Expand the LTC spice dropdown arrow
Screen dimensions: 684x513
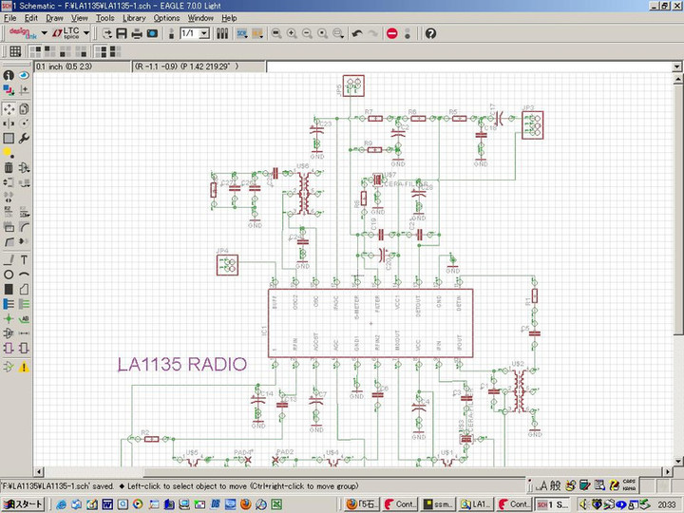point(86,33)
